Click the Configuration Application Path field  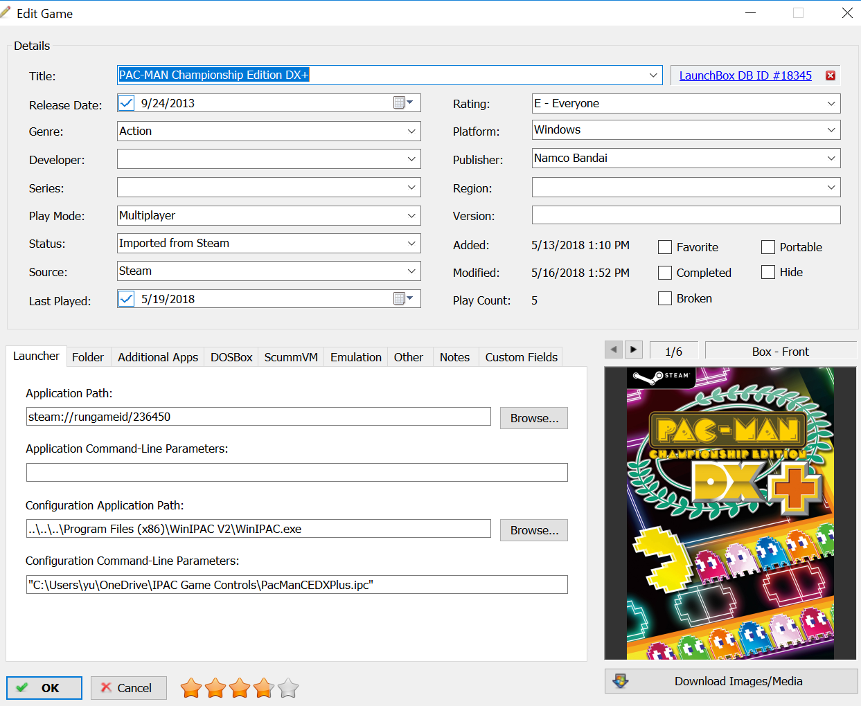pyautogui.click(x=258, y=529)
